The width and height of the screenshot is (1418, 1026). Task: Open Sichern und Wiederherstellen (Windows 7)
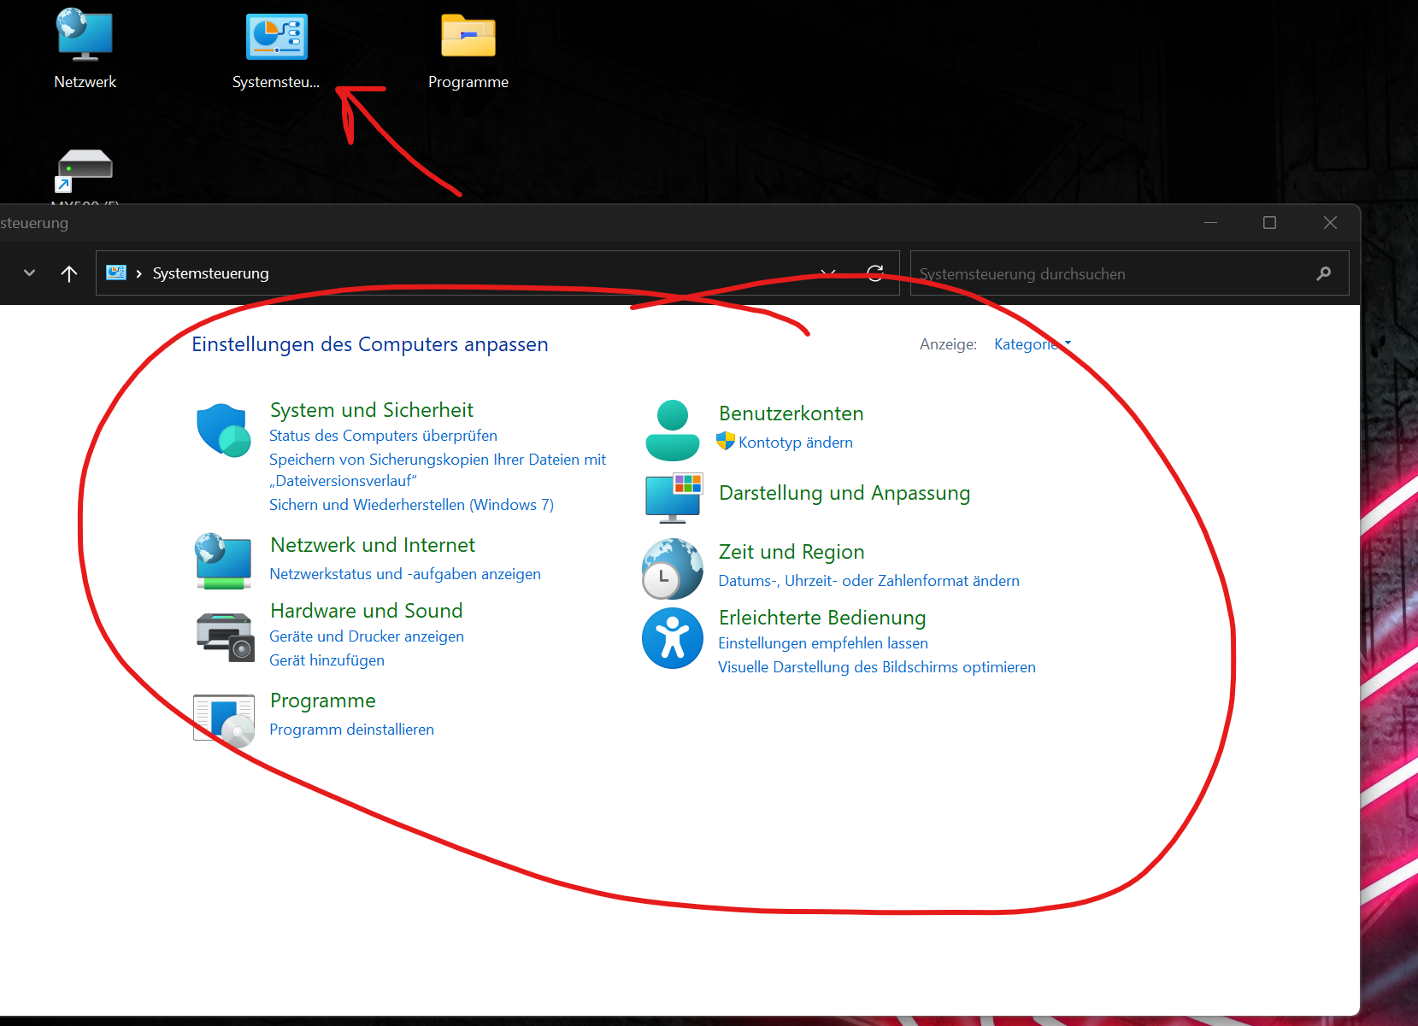point(411,505)
